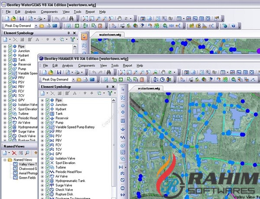The height and width of the screenshot is (199, 260).
Task: Select watertown.wtg tab in HAMMER window
Action: point(149,89)
